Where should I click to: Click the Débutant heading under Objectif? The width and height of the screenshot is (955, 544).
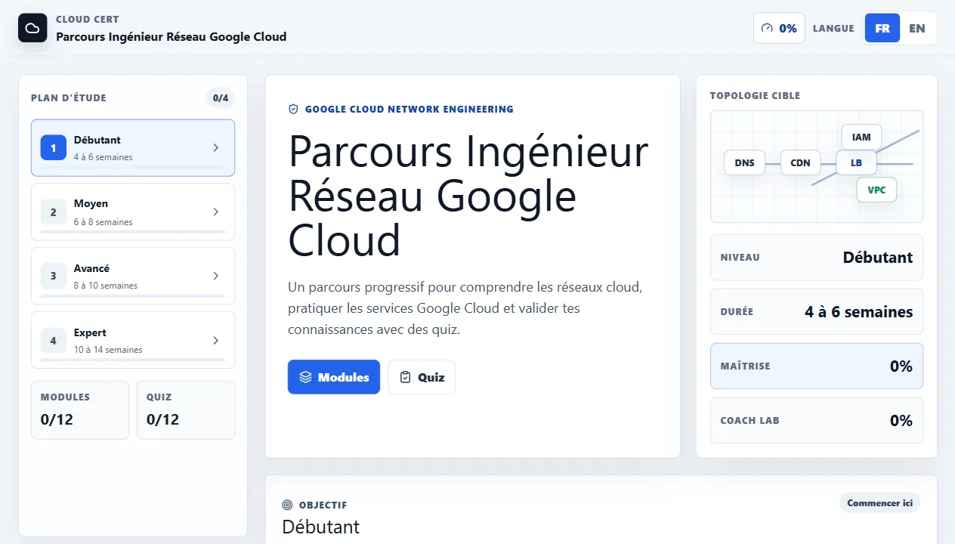321,527
